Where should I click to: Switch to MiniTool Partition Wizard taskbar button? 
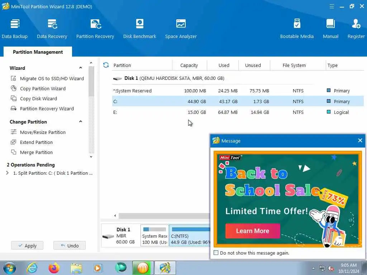click(165, 268)
